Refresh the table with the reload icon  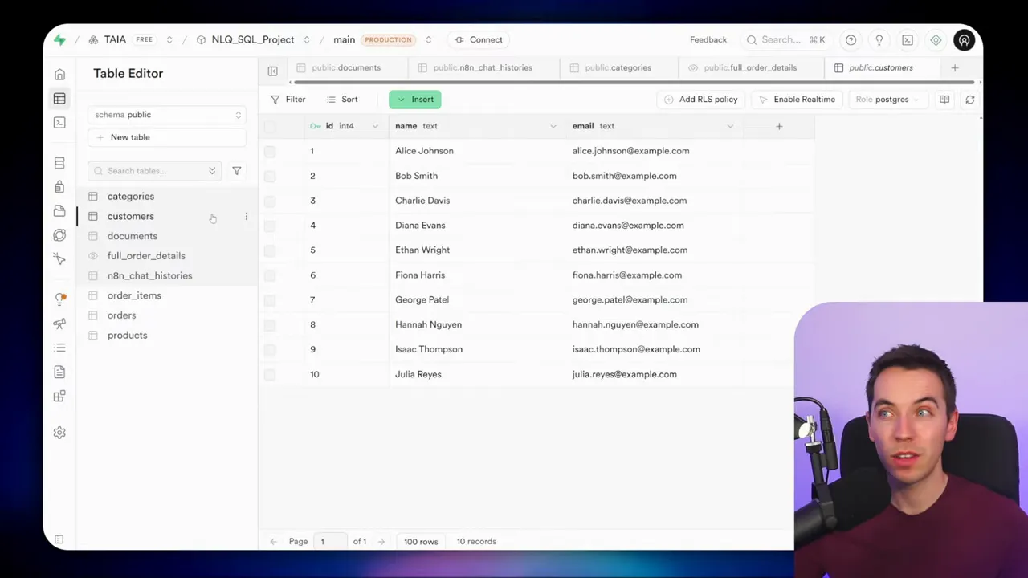(x=969, y=99)
